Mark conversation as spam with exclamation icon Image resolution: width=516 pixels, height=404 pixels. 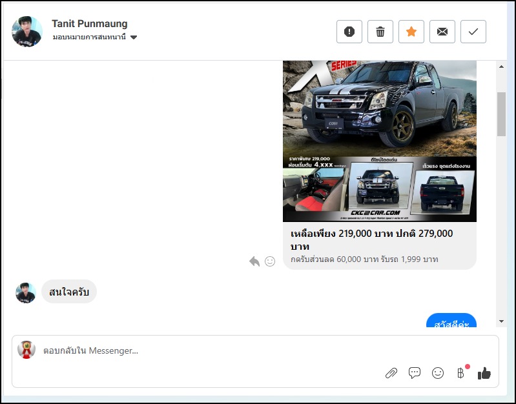pyautogui.click(x=349, y=32)
